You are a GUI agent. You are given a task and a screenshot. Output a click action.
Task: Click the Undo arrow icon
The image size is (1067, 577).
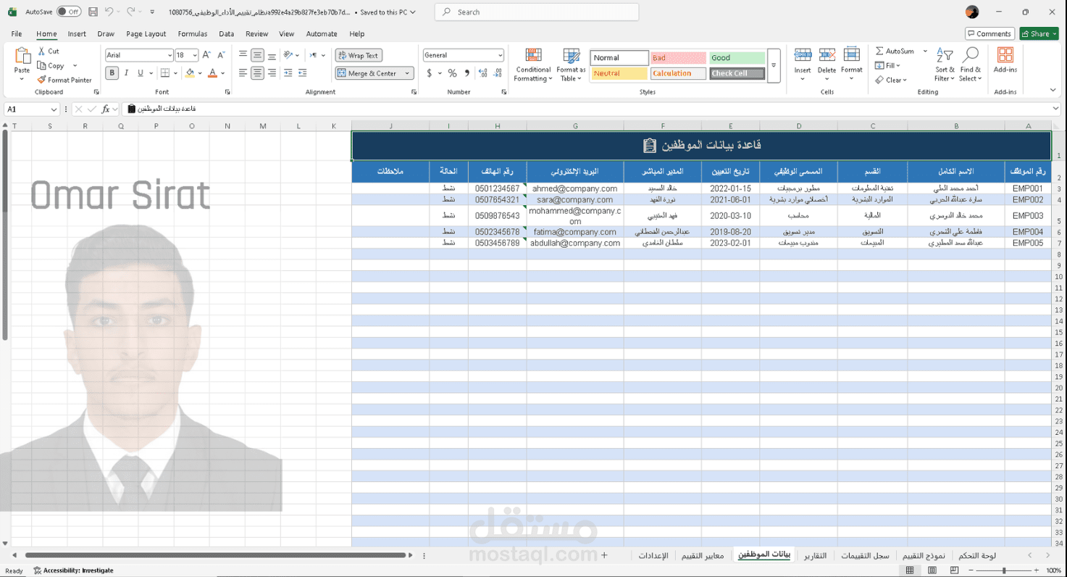(x=109, y=12)
